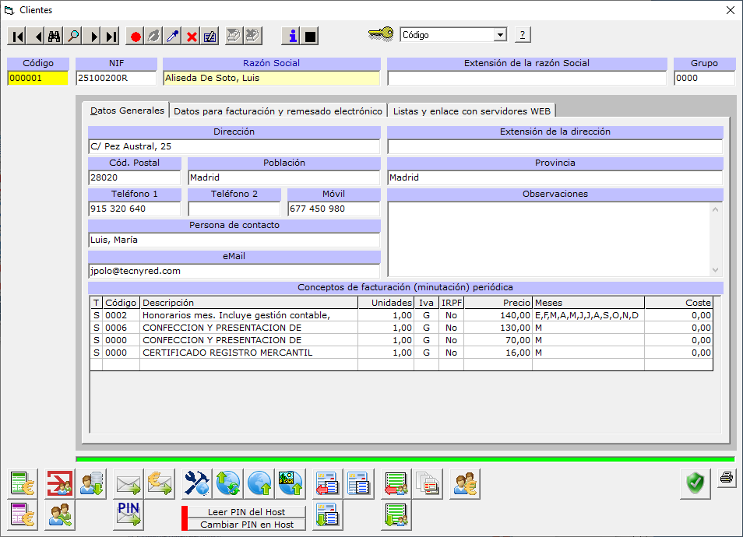Click the question mark help button
The height and width of the screenshot is (537, 743).
tap(523, 35)
